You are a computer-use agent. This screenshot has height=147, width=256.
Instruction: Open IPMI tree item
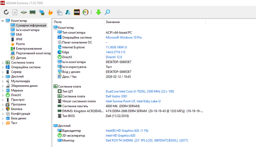pos(19,39)
